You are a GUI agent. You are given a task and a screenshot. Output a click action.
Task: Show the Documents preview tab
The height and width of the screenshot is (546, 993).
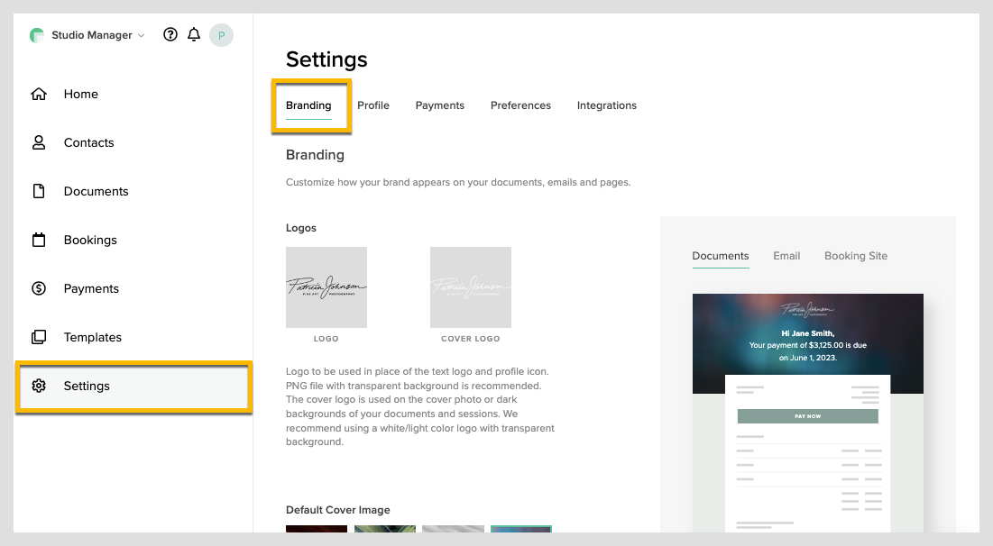pyautogui.click(x=721, y=256)
